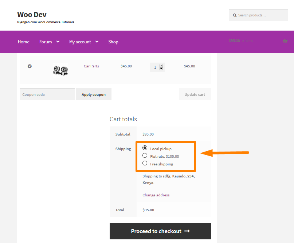Expand the Forum menu chevron
This screenshot has height=243, width=294.
coord(58,42)
